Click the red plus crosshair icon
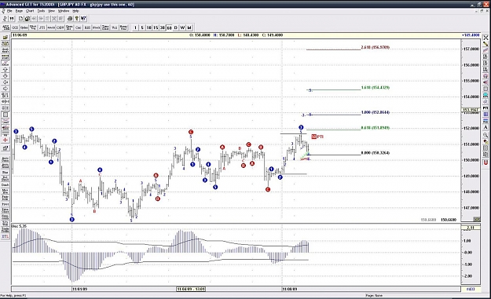The height and width of the screenshot is (299, 491). point(5,140)
